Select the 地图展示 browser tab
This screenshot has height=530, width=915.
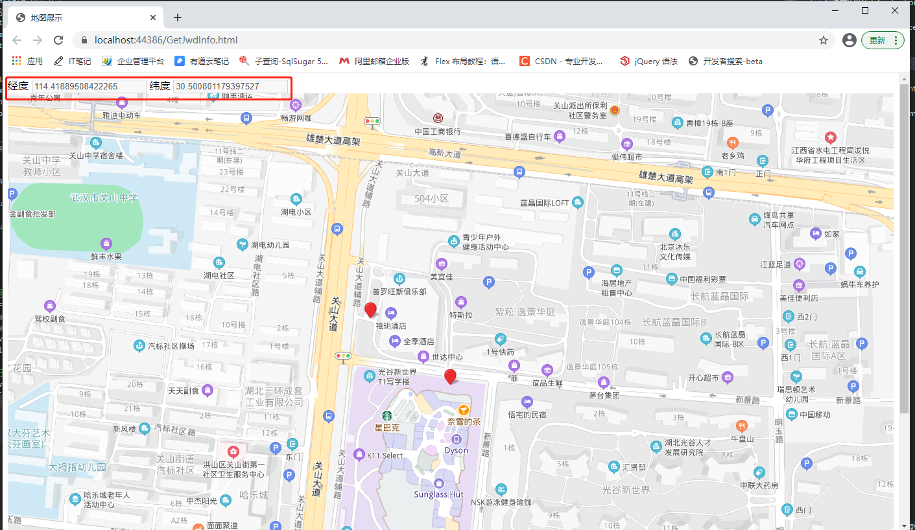point(85,17)
